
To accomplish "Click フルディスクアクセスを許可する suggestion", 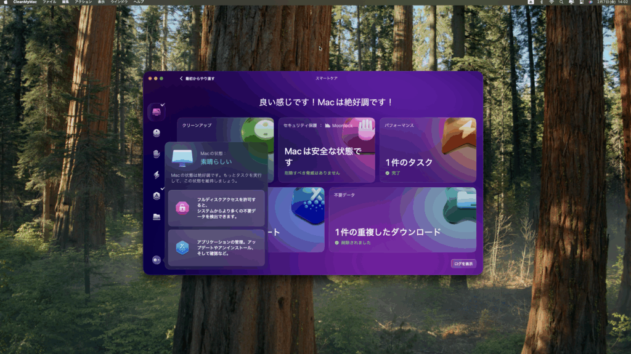I will click(216, 208).
